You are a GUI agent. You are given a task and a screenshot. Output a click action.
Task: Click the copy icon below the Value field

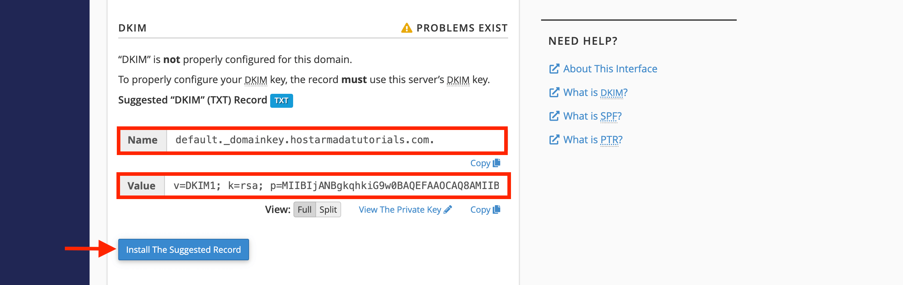coord(496,209)
